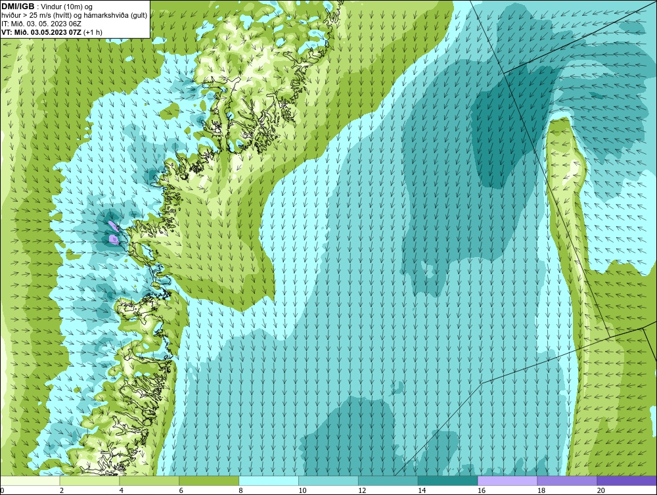657x495 pixels.
Task: Click the 'IT: Mið. 03. 05. 2023 06Z' text
Action: [41, 24]
